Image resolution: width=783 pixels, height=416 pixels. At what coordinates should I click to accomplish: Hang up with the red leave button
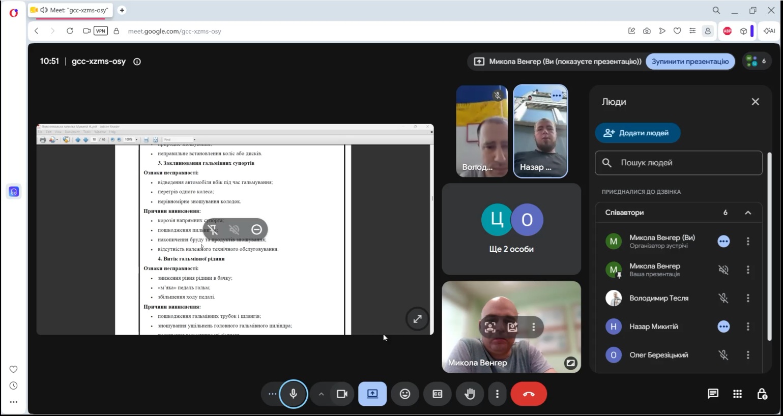[529, 394]
